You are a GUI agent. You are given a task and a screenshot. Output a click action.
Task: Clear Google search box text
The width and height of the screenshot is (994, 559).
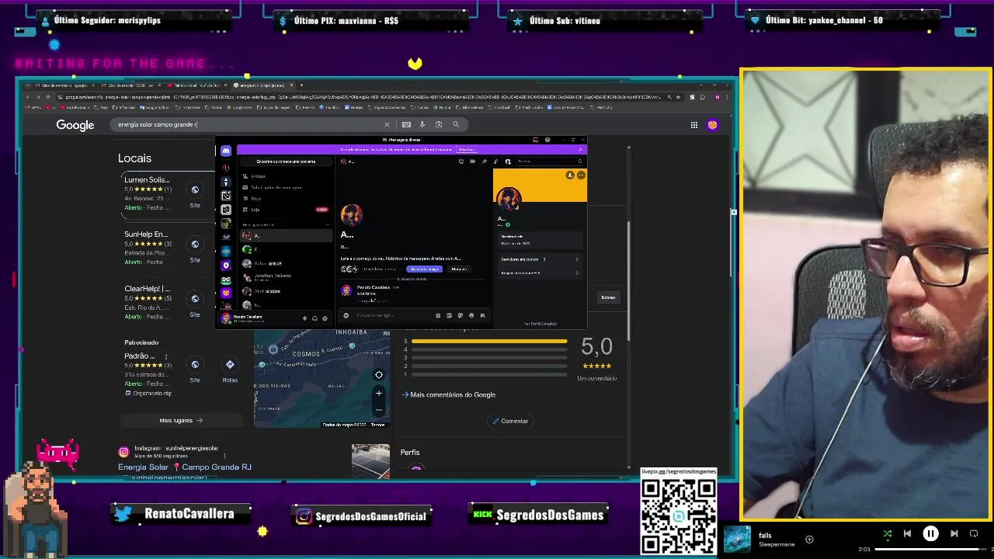[387, 124]
